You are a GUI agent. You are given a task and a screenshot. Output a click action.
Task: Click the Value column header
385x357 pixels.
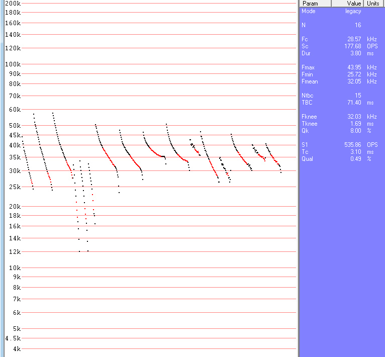point(354,4)
